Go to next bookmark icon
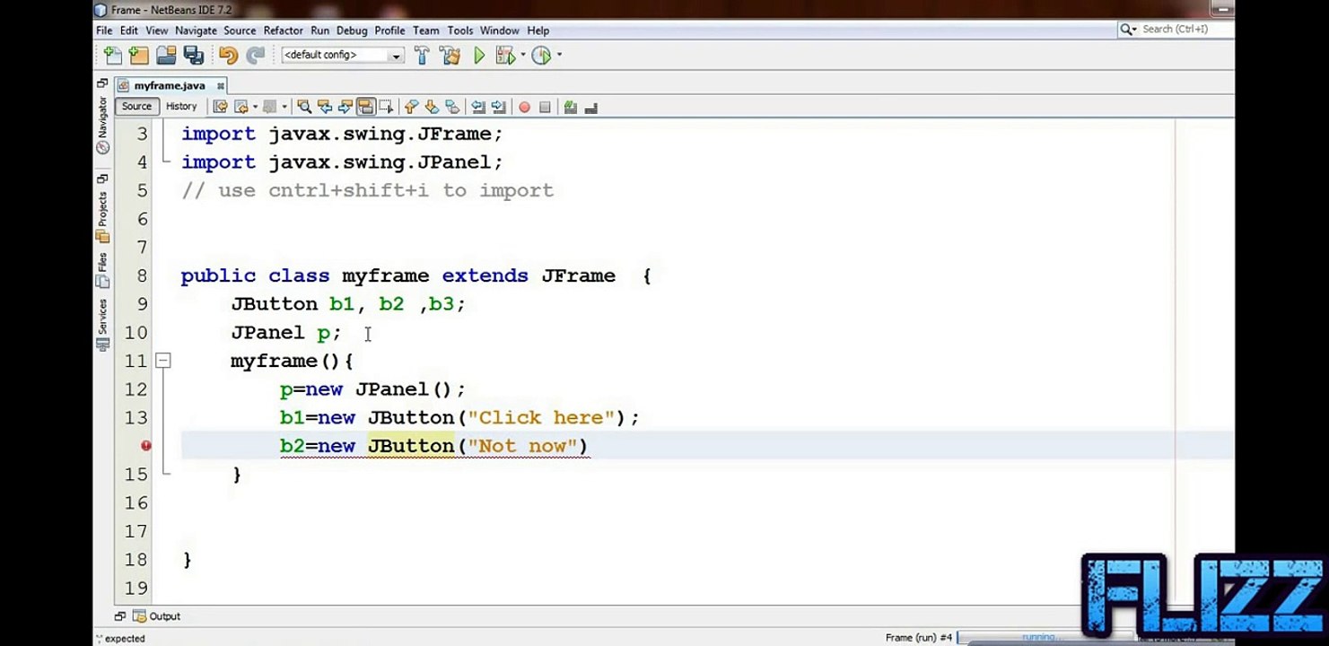1329x646 pixels. point(432,107)
